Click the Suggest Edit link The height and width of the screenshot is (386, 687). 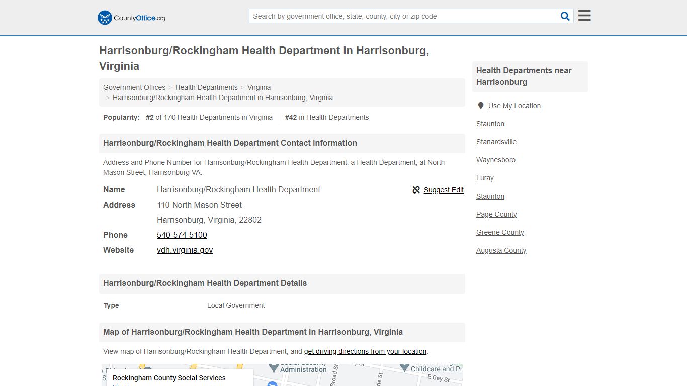click(x=444, y=190)
